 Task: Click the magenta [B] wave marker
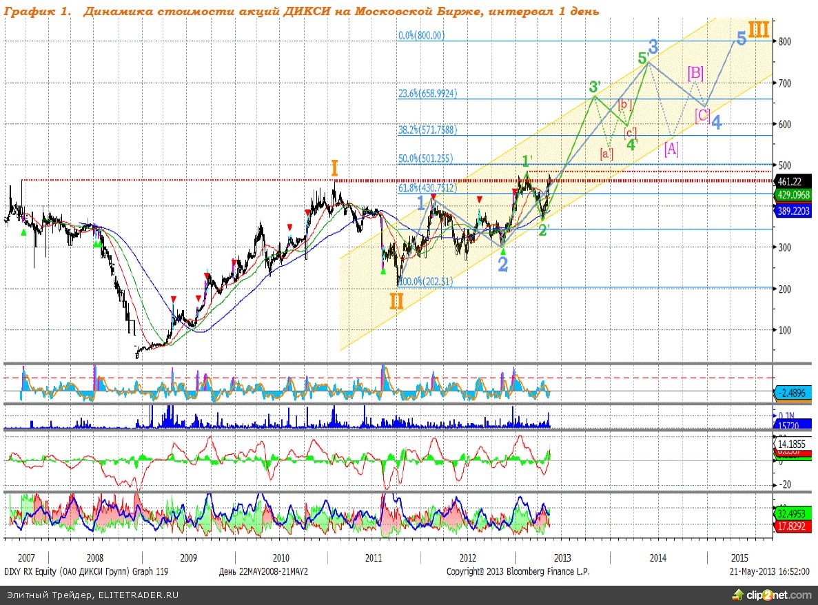coord(695,72)
